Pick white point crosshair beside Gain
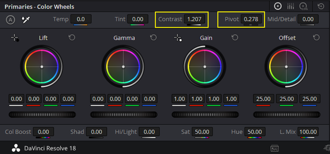 point(178,38)
